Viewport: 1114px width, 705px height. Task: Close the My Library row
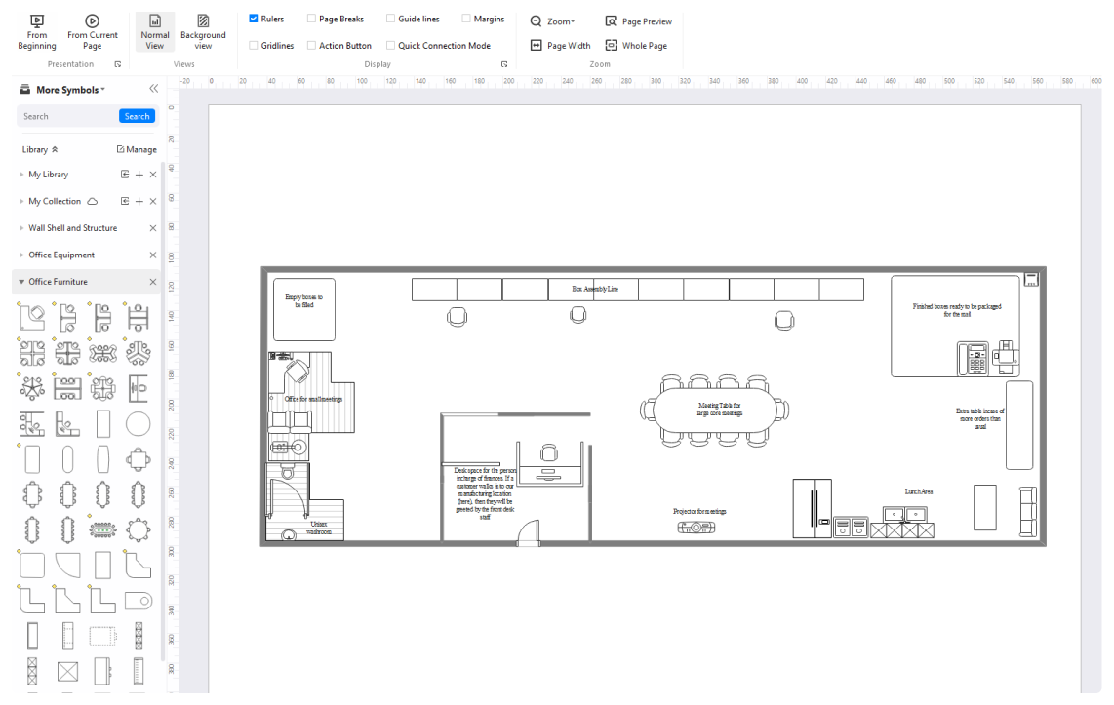(x=153, y=175)
